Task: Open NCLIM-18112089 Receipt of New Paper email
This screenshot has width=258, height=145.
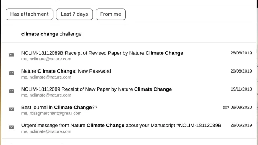Action: tap(129, 92)
